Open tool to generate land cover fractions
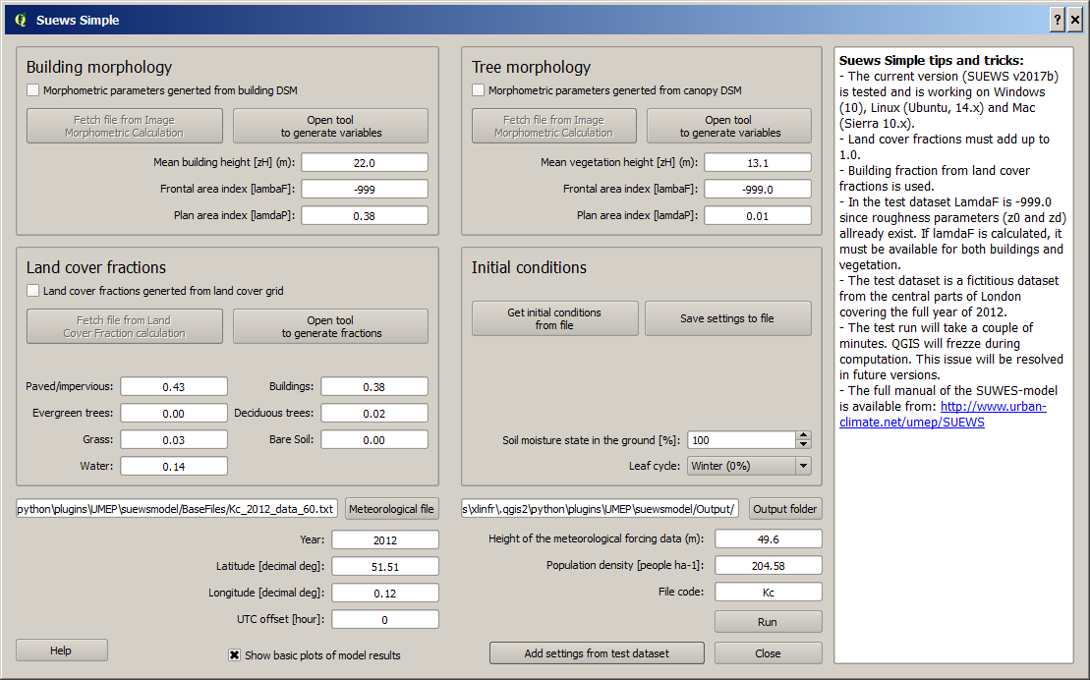Viewport: 1090px width, 680px height. tap(331, 326)
